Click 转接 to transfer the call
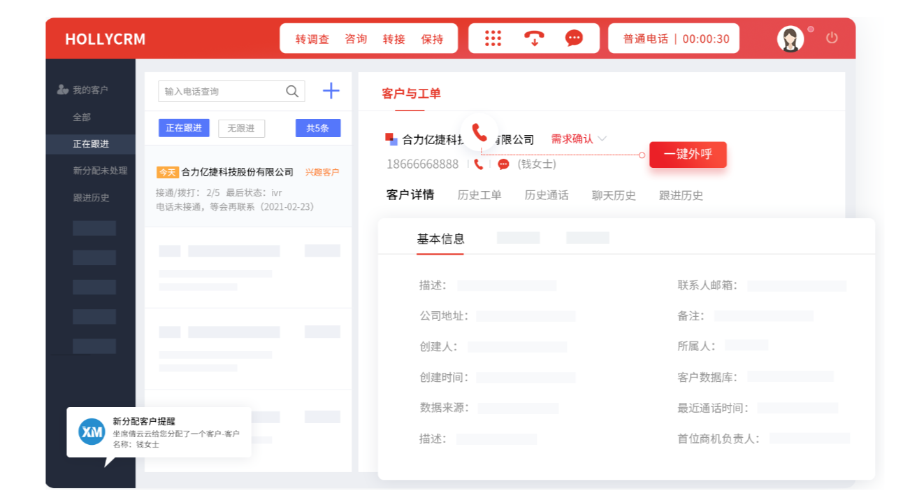Viewport: 910px width, 498px height. [394, 39]
